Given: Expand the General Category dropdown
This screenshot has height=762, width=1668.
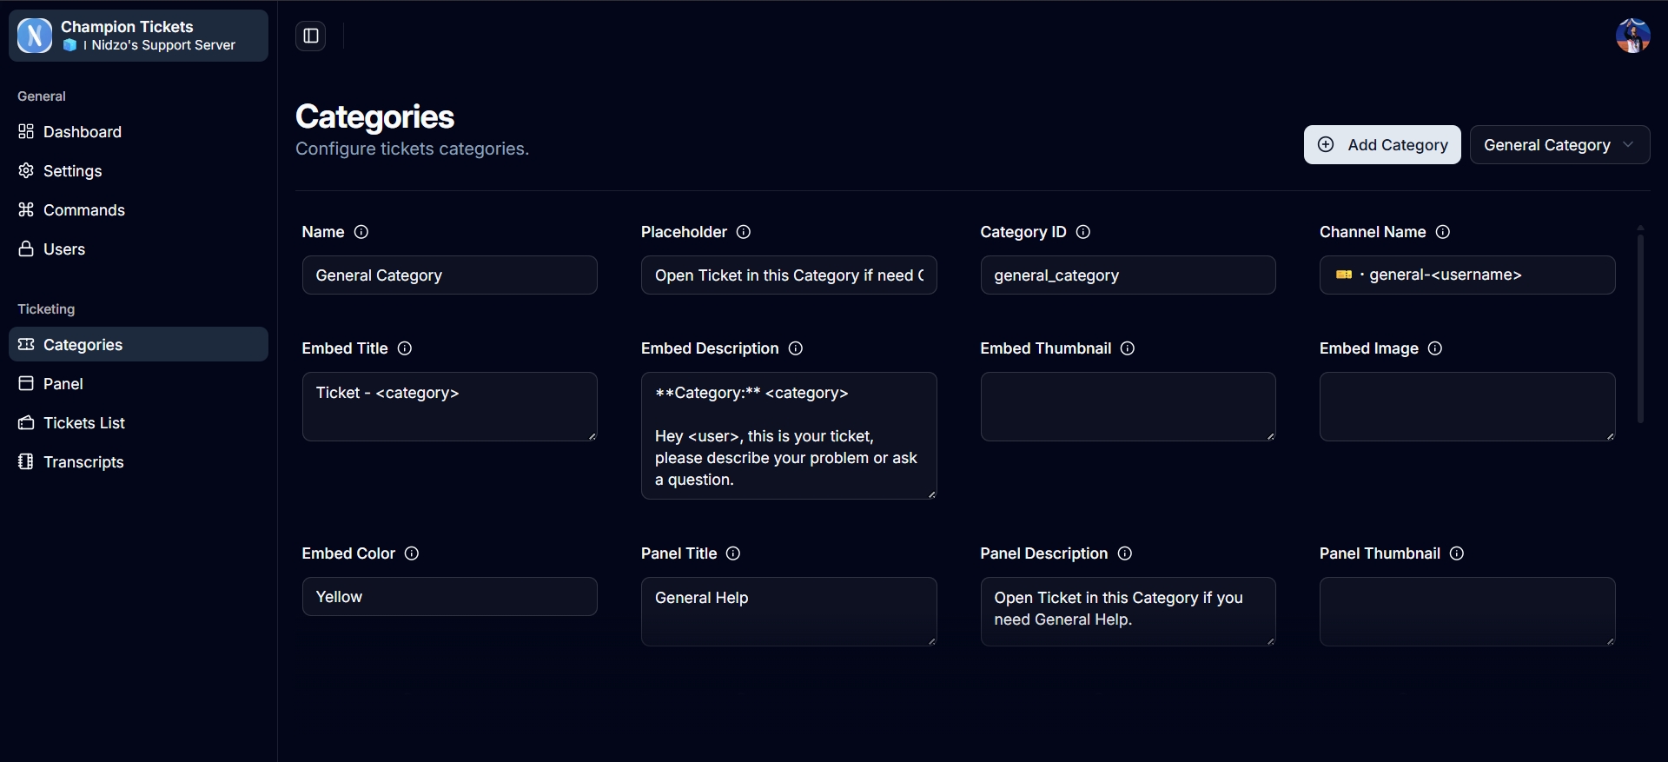Looking at the screenshot, I should pos(1559,145).
